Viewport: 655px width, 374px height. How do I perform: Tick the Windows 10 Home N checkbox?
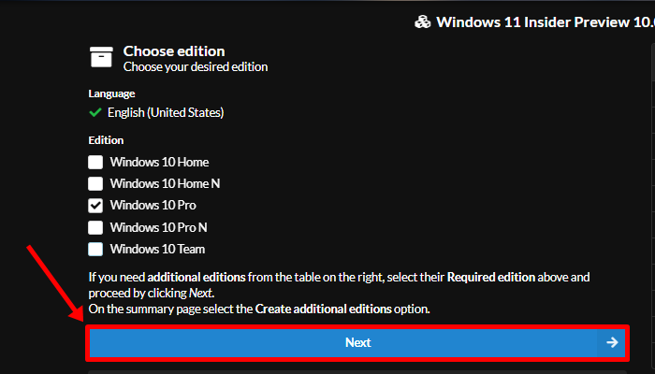[x=95, y=183]
